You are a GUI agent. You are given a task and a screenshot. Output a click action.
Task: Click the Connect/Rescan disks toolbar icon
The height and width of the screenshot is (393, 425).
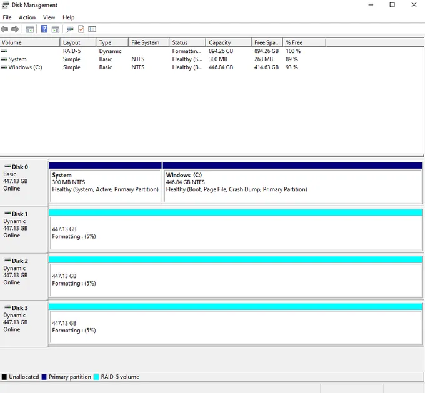tap(70, 29)
